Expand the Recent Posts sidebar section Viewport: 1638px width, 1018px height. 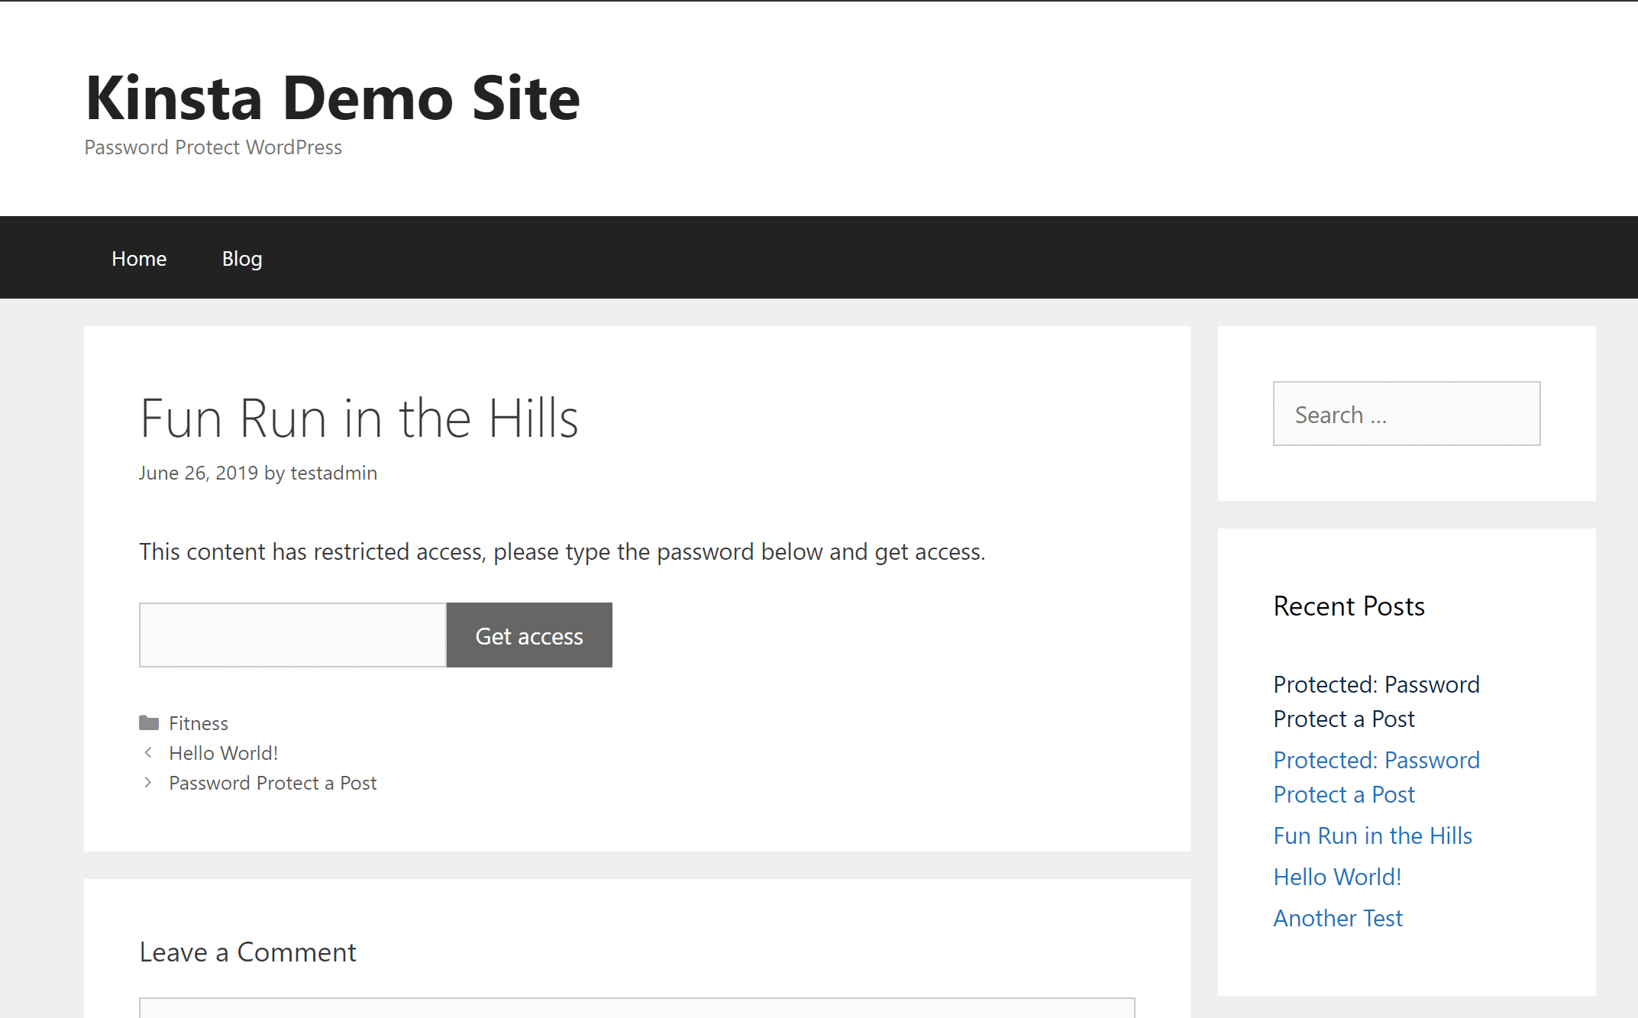point(1349,606)
